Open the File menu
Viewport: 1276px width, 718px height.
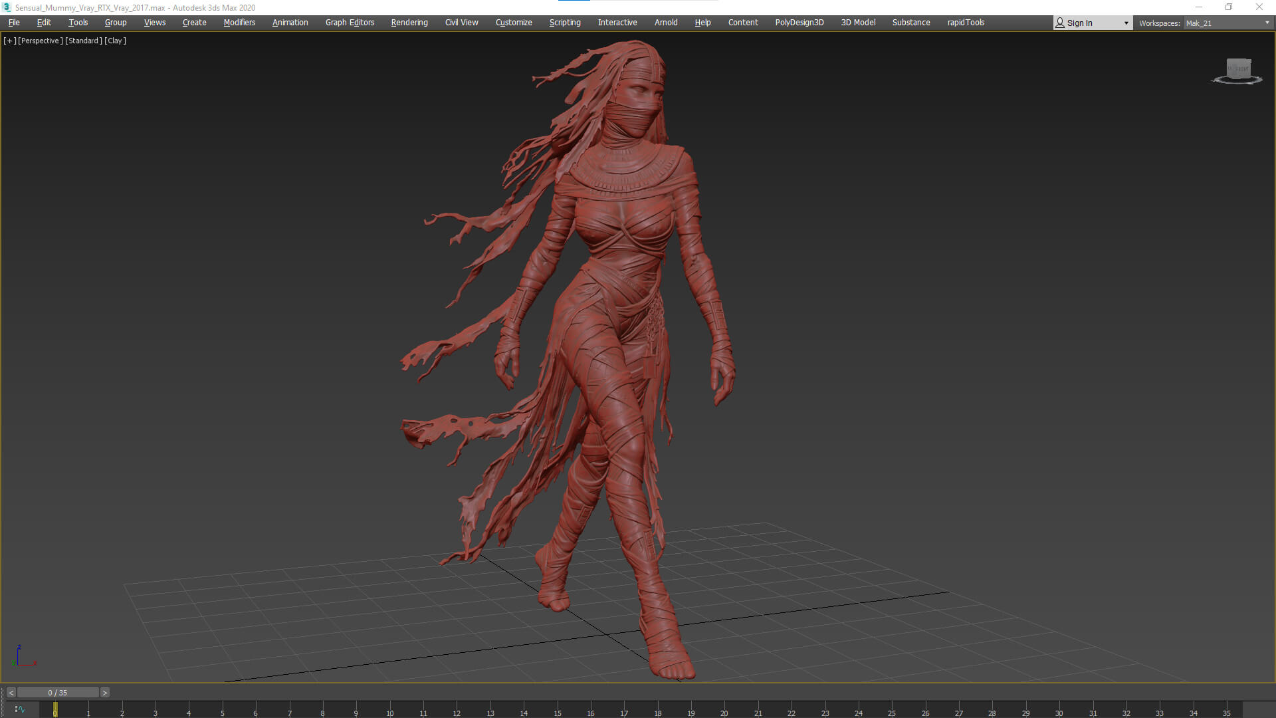14,23
